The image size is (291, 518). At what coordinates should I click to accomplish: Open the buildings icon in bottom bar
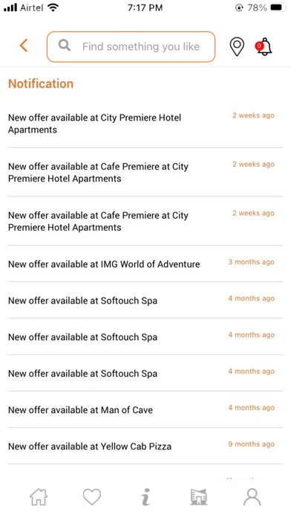[199, 497]
